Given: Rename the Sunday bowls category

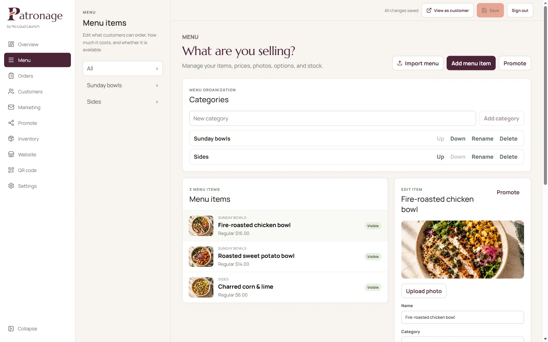Looking at the screenshot, I should pyautogui.click(x=482, y=139).
